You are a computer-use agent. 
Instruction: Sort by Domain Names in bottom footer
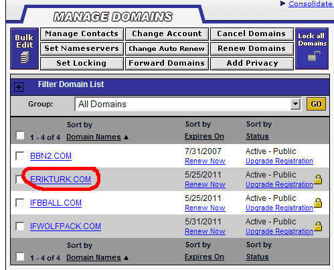(x=94, y=257)
